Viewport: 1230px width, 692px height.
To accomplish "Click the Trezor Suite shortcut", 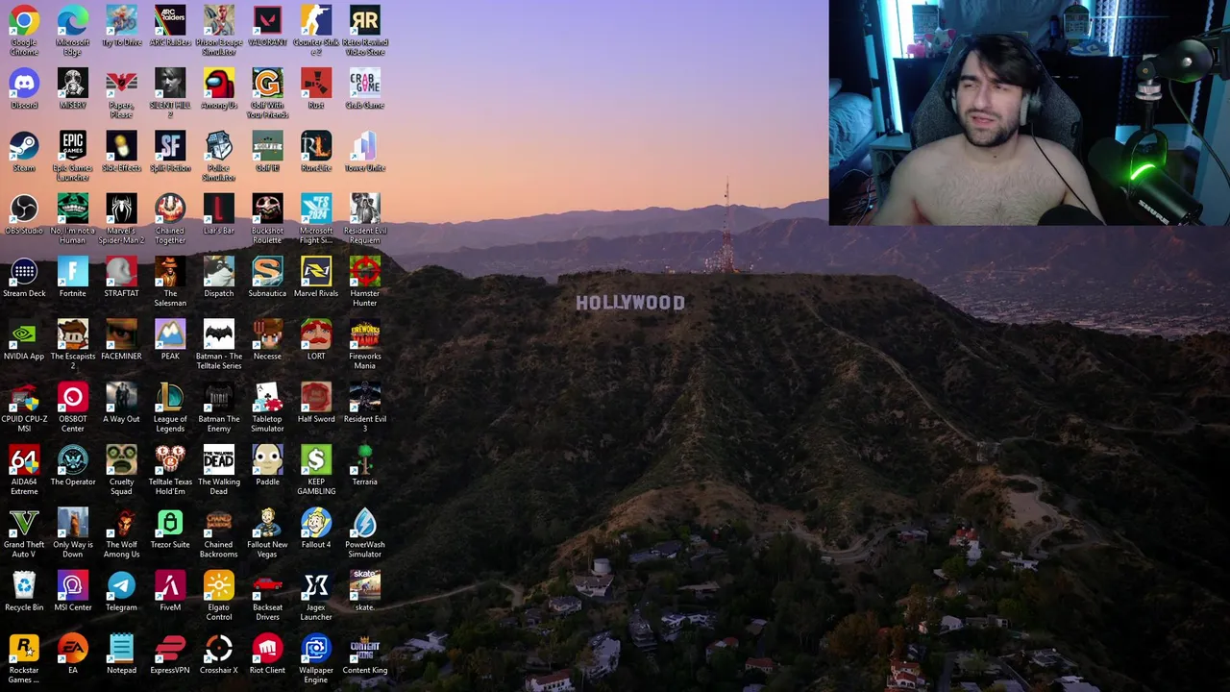I will [x=170, y=523].
